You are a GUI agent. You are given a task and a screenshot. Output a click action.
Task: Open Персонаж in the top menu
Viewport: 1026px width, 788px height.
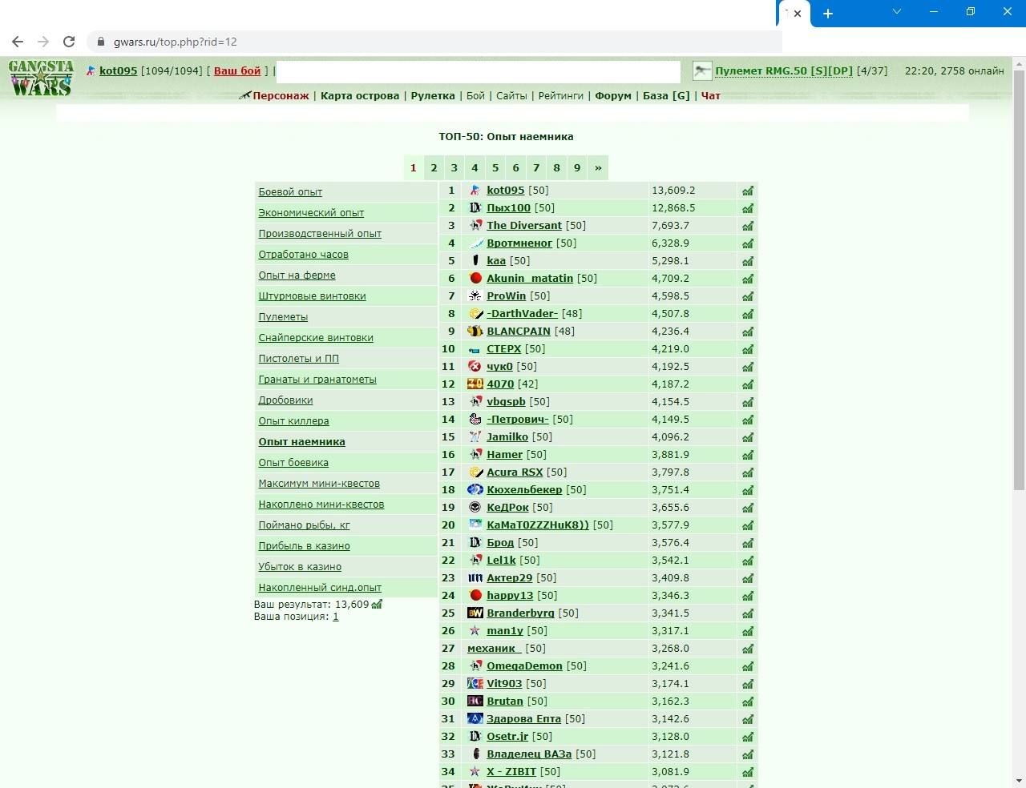click(281, 96)
